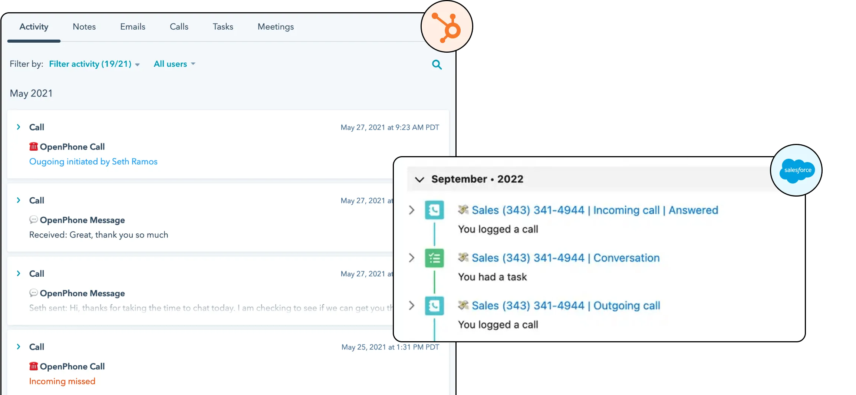Image resolution: width=856 pixels, height=395 pixels.
Task: Switch to the Calls tab
Action: point(179,27)
